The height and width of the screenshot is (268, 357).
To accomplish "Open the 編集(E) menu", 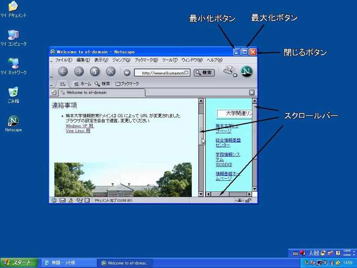I will [x=83, y=60].
